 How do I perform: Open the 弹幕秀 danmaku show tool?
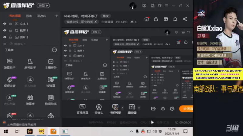click(30, 100)
